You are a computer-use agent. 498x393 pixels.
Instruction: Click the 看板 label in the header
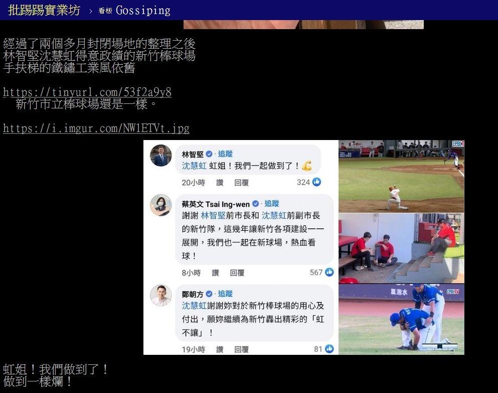[x=105, y=11]
